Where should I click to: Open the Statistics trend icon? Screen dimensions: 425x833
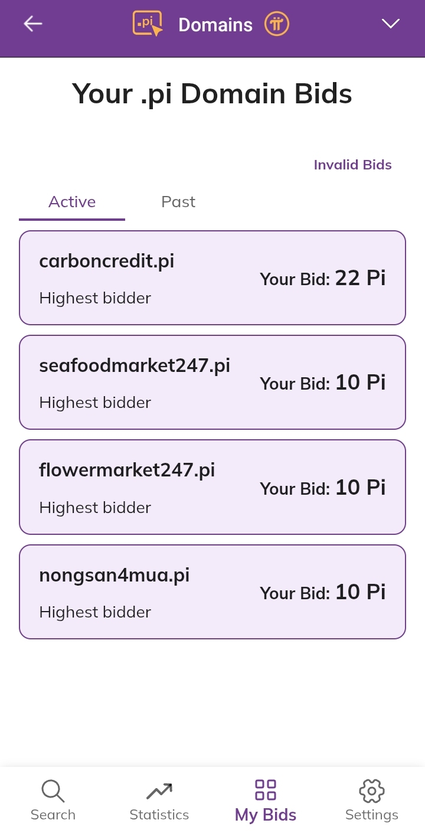(x=159, y=790)
